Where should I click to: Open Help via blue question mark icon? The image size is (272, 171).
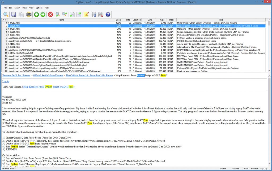click(x=108, y=14)
